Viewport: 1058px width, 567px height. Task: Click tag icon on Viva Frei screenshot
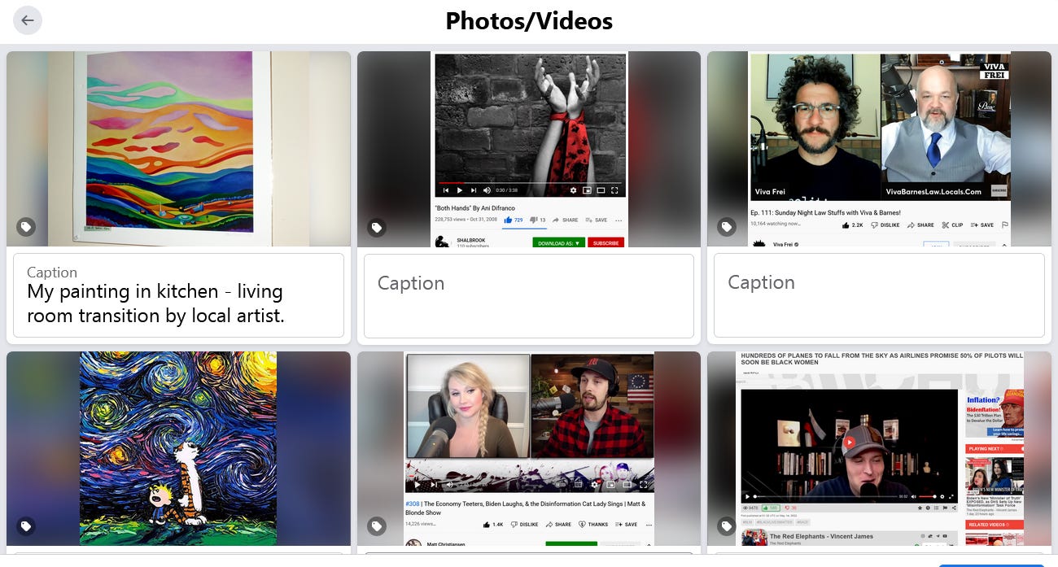tap(726, 227)
